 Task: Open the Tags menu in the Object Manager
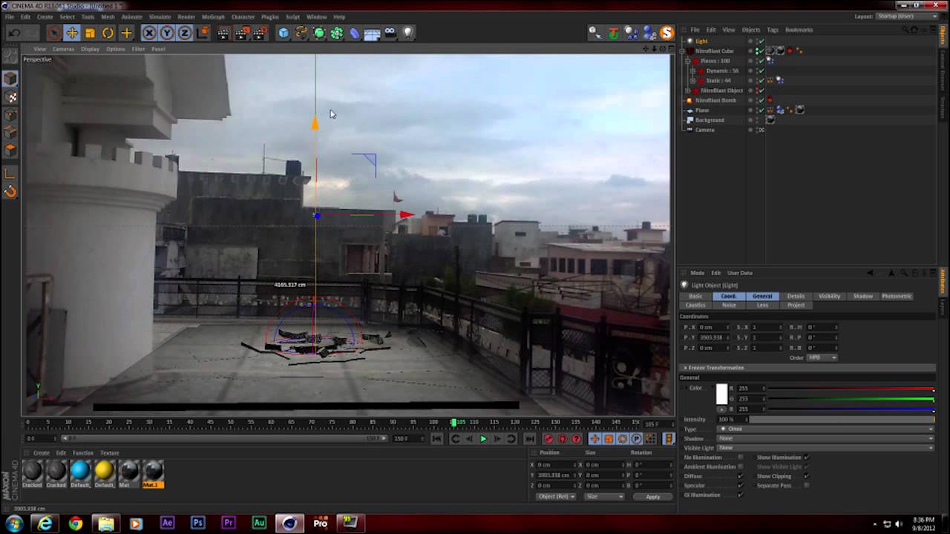tap(773, 30)
